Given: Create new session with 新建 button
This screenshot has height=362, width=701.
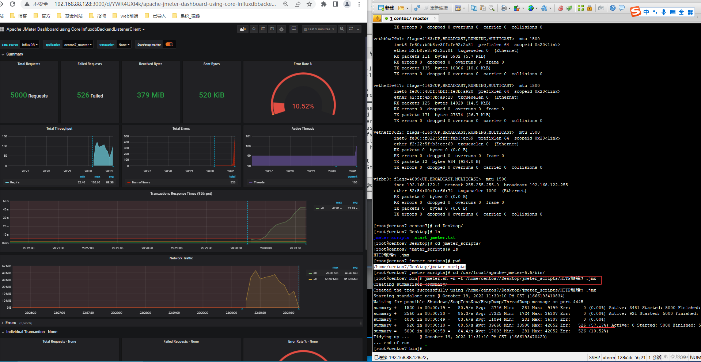Looking at the screenshot, I should [x=386, y=8].
